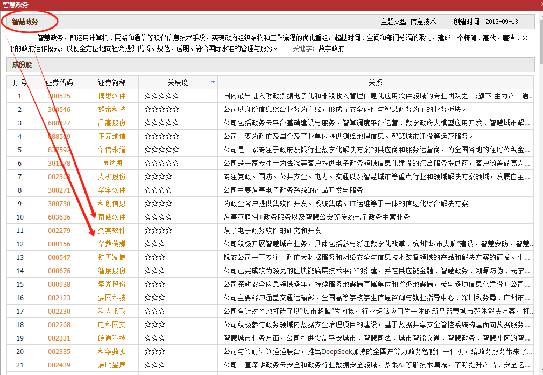
Task: Open stock 华信永道
Action: tap(112, 150)
